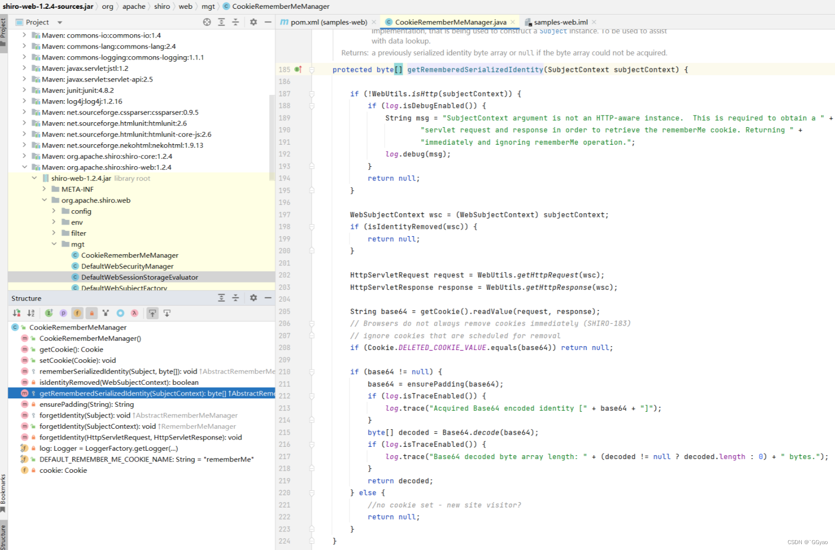Toggle Show Lambdas in Structure toolbar
835x550 pixels.
point(134,313)
